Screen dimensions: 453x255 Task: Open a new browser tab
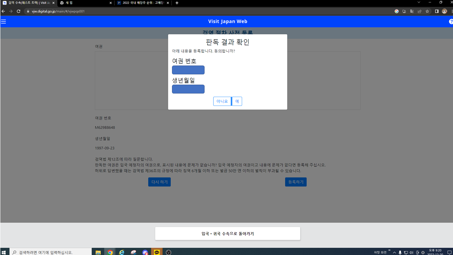coord(177,3)
